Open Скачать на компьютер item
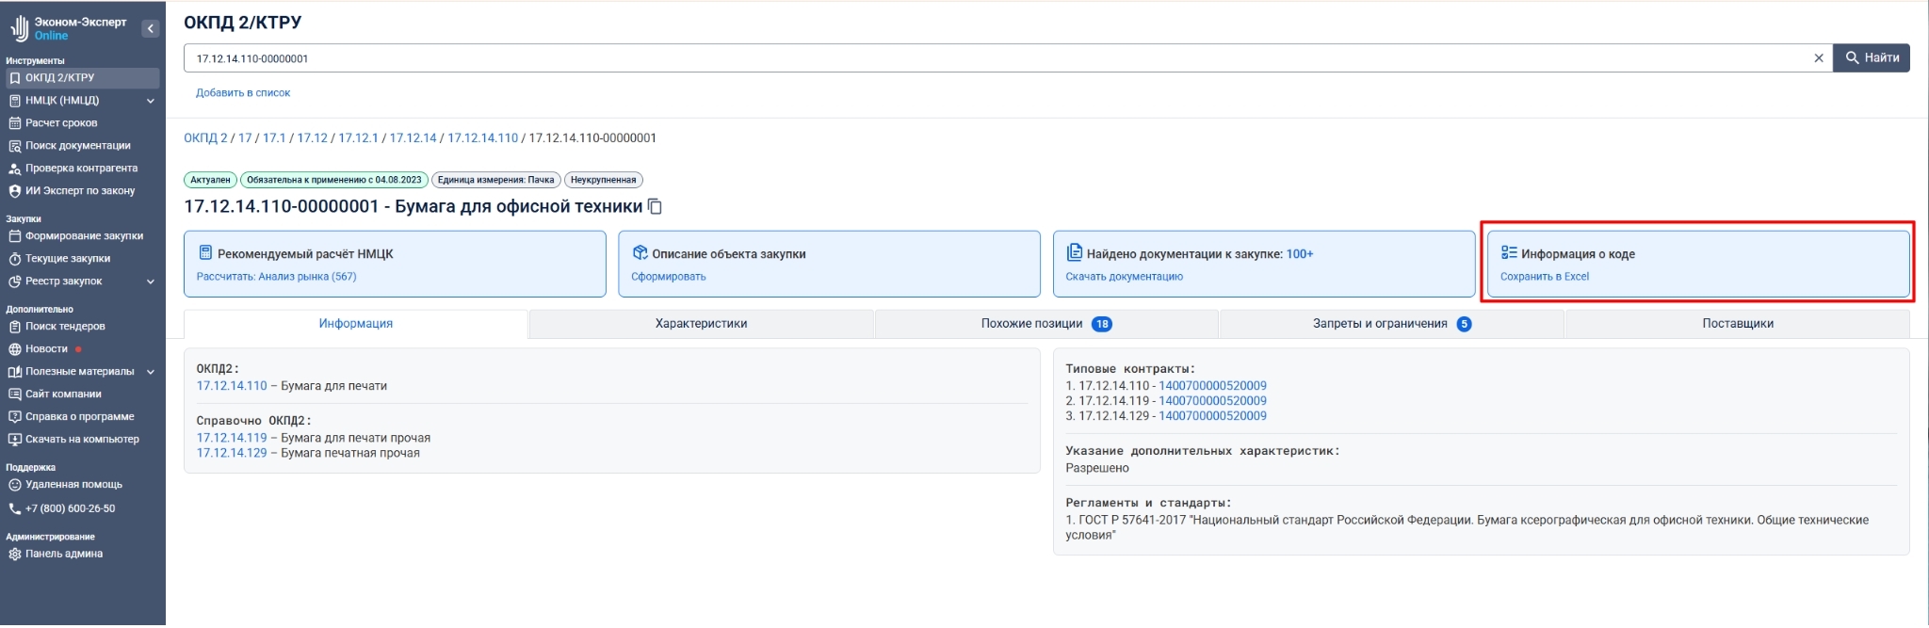This screenshot has height=628, width=1929. 82,440
